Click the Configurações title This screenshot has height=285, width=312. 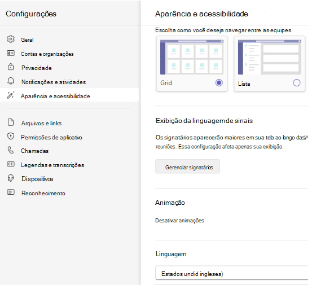pyautogui.click(x=31, y=14)
